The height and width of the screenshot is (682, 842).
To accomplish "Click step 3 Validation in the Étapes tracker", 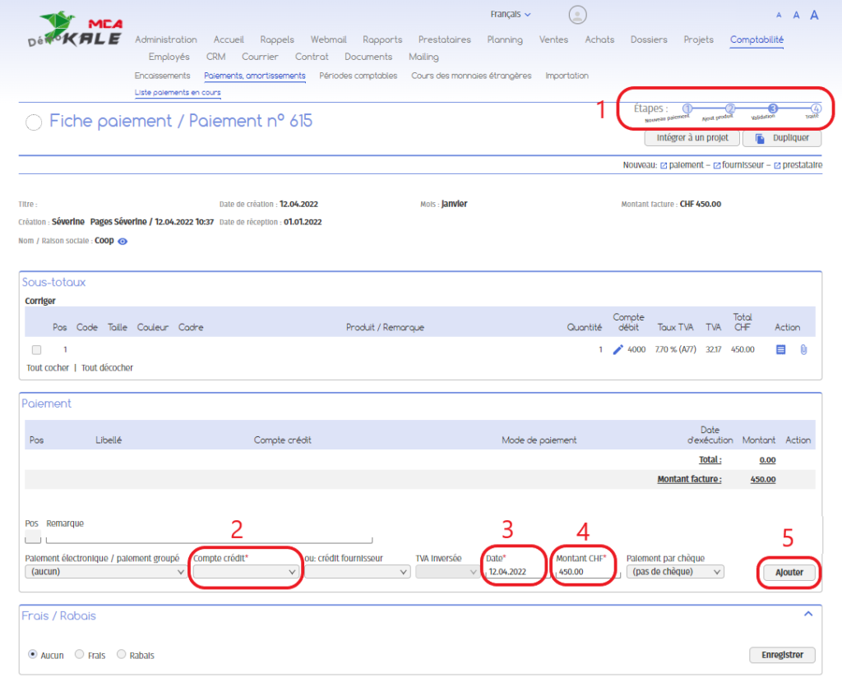I will click(773, 108).
